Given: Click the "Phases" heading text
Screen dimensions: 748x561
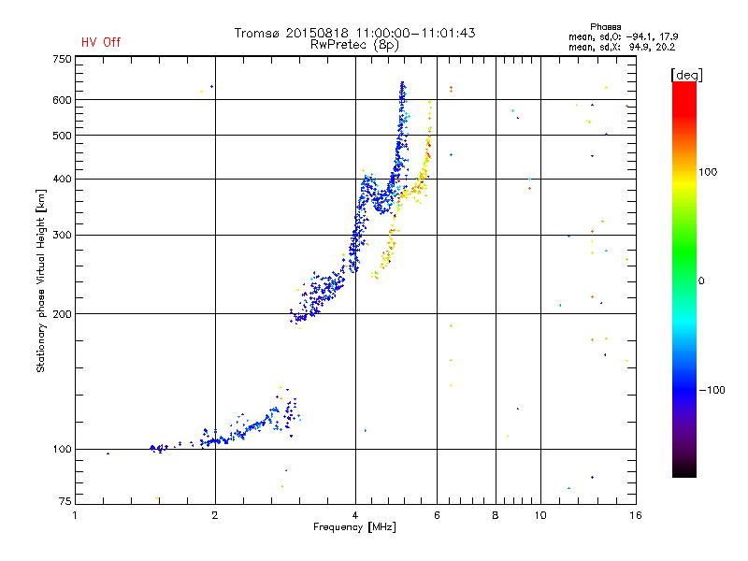Looking at the screenshot, I should click(x=605, y=27).
